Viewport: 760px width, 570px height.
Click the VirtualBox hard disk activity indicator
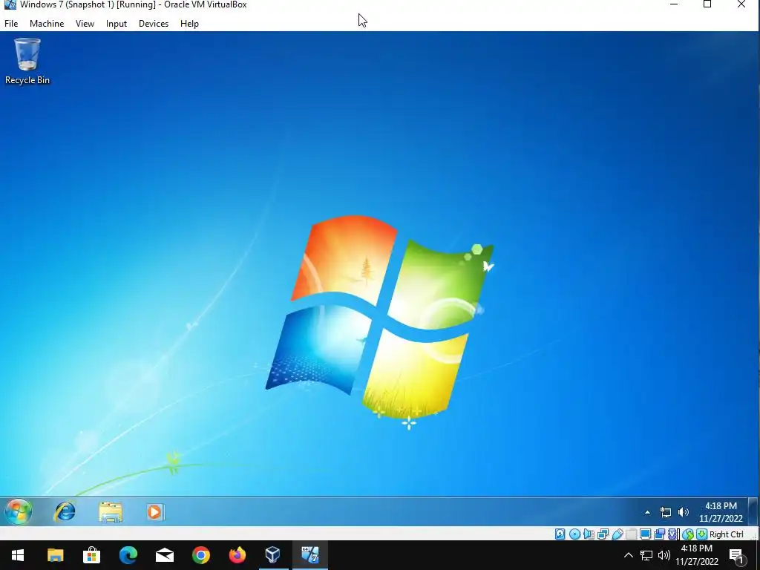560,534
